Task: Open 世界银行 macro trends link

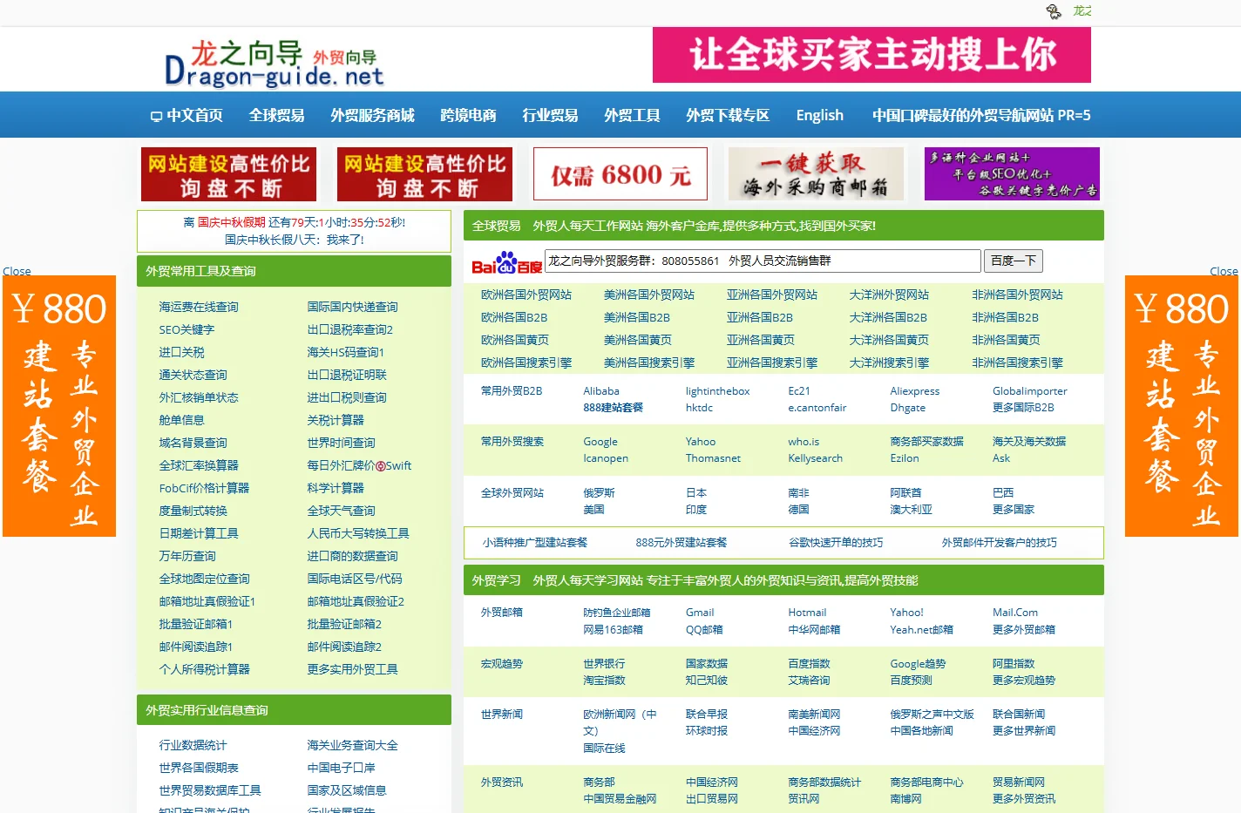Action: click(604, 663)
